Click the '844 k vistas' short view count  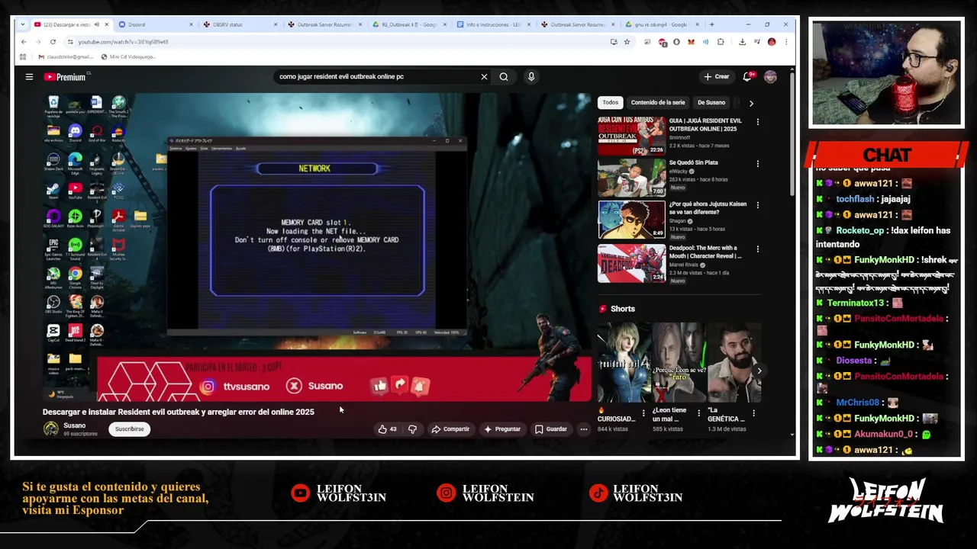coord(613,429)
